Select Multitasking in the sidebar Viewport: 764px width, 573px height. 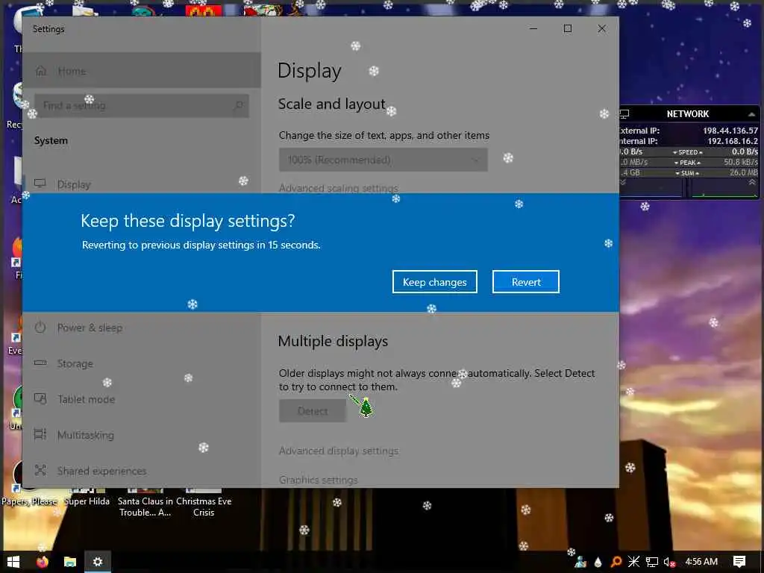[141, 435]
